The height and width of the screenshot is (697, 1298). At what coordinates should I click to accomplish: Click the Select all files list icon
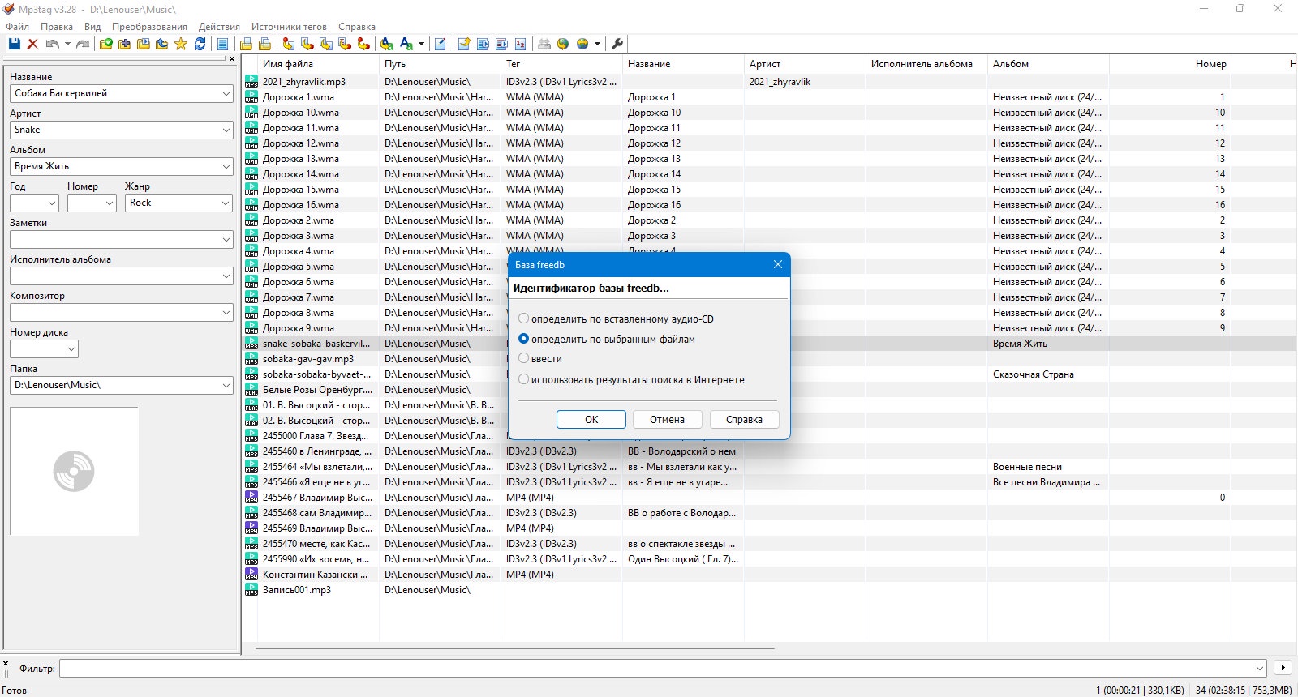pos(222,44)
